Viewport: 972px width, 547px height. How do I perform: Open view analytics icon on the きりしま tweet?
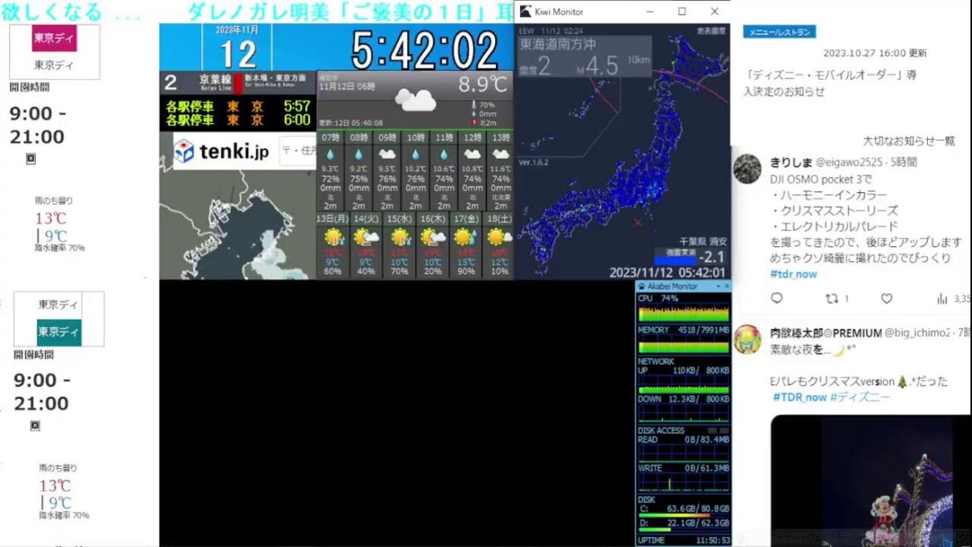942,298
